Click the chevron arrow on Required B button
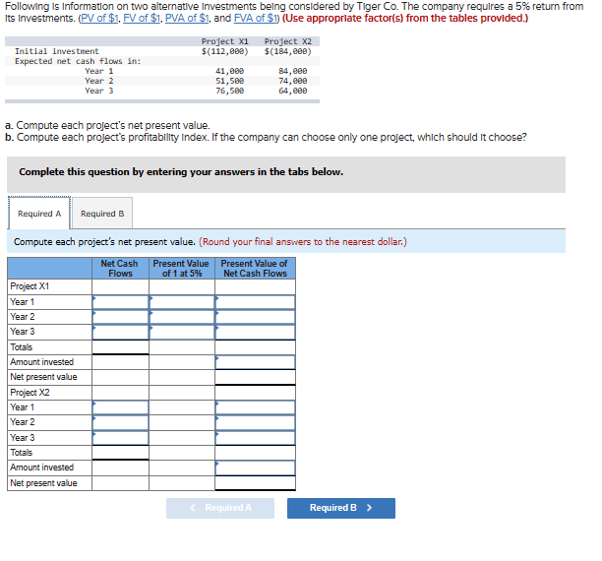Image resolution: width=602 pixels, height=561 pixels. (369, 508)
